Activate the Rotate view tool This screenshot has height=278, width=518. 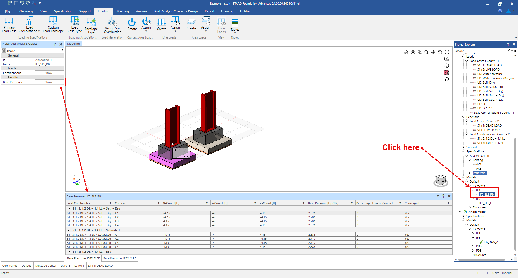pyautogui.click(x=440, y=52)
